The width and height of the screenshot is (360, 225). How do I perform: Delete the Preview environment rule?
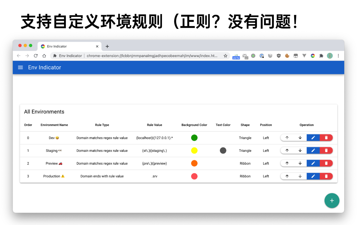[x=326, y=163]
